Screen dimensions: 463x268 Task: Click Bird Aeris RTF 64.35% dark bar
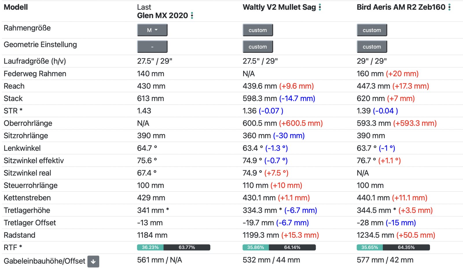click(x=406, y=247)
